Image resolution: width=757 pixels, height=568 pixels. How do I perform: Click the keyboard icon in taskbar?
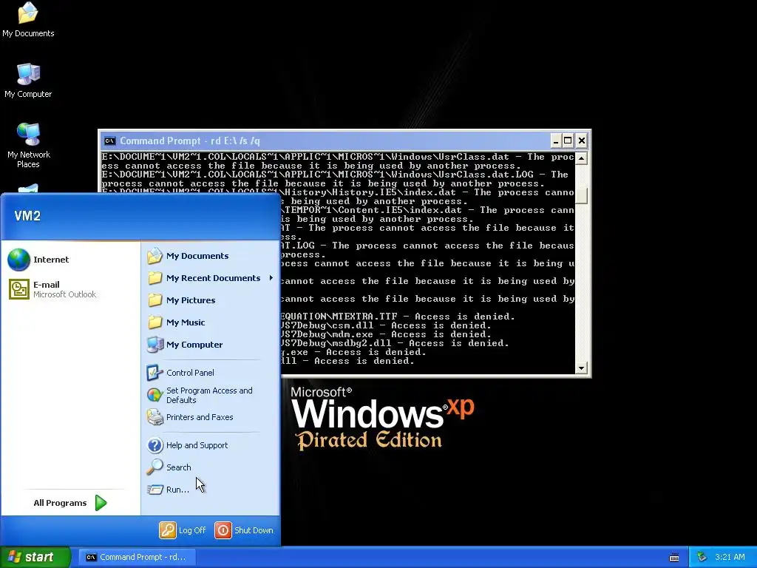[674, 558]
